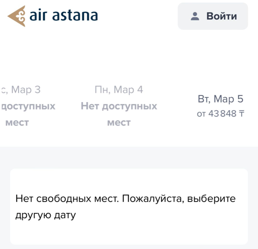Click the "Мар 3" date label text

pyautogui.click(x=26, y=90)
